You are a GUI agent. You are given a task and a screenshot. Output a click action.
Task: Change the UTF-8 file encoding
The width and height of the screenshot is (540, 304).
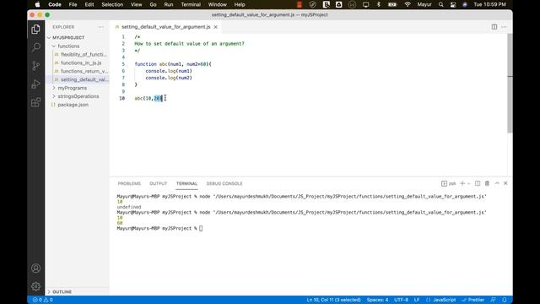tap(402, 300)
